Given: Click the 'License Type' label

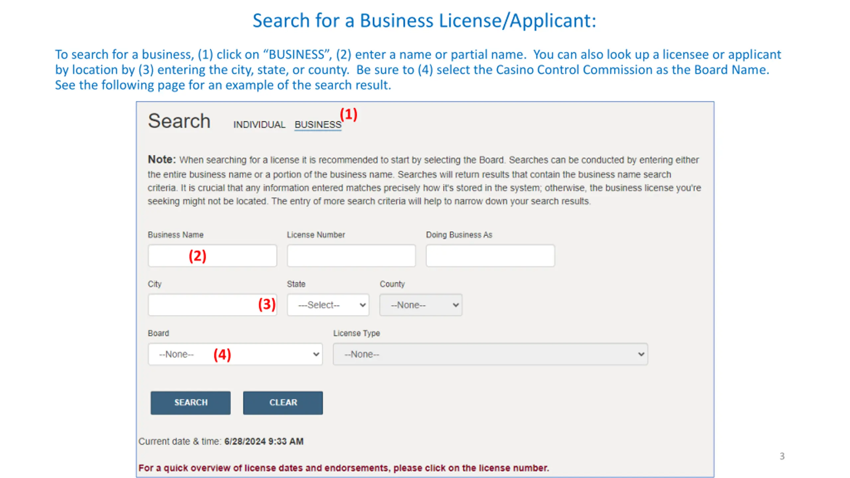Looking at the screenshot, I should pos(357,333).
